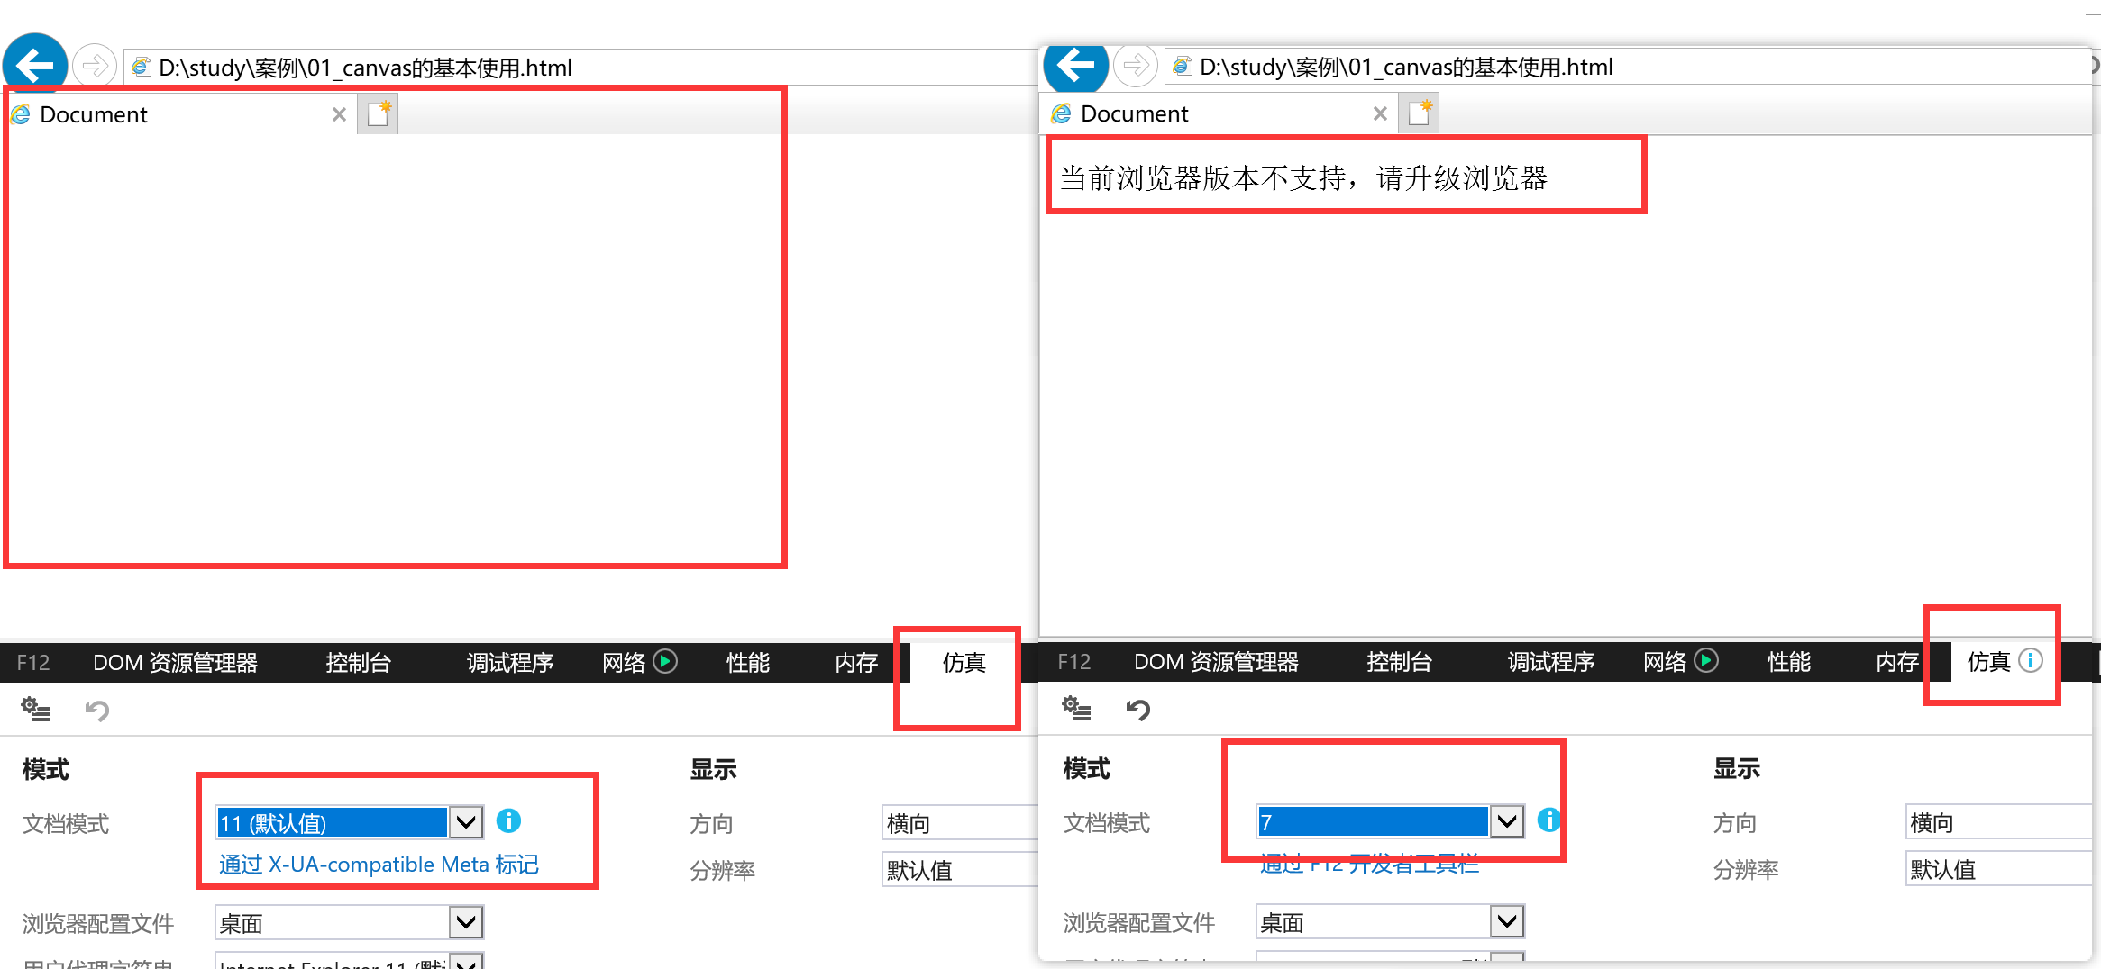Open 控制台 tab in left dev tools
The image size is (2101, 969).
point(359,663)
